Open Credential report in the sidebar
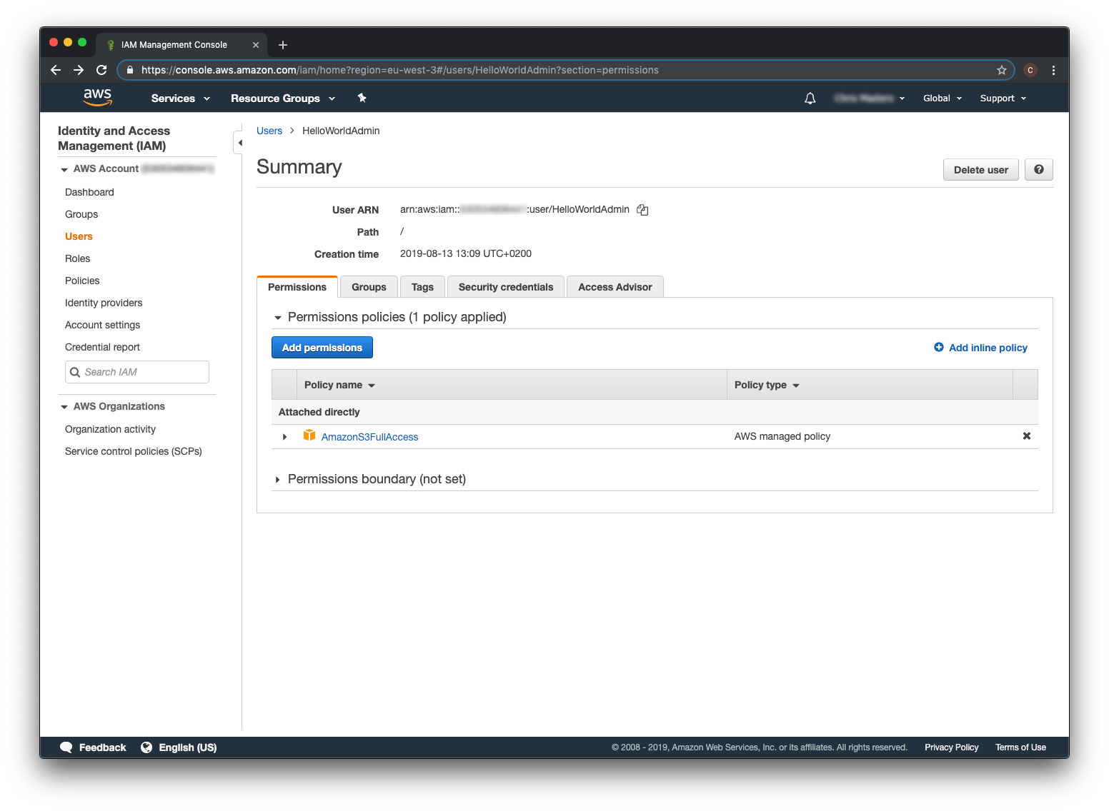Image resolution: width=1109 pixels, height=811 pixels. (x=102, y=347)
